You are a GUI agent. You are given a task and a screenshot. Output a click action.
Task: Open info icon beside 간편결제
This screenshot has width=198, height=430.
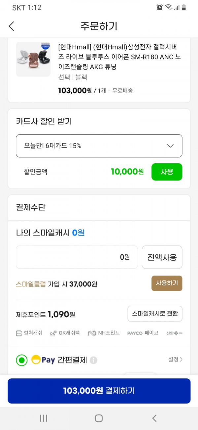[x=94, y=360]
